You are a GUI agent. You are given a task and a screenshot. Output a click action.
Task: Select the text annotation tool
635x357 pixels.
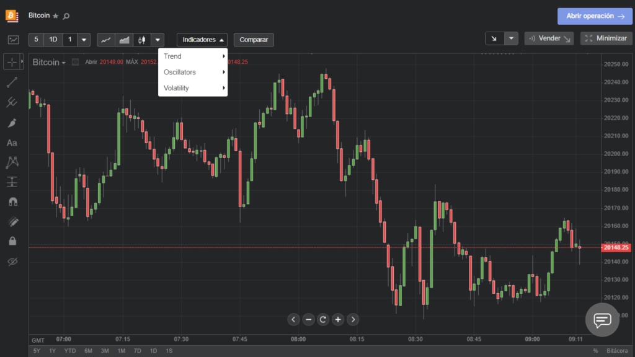(x=12, y=143)
